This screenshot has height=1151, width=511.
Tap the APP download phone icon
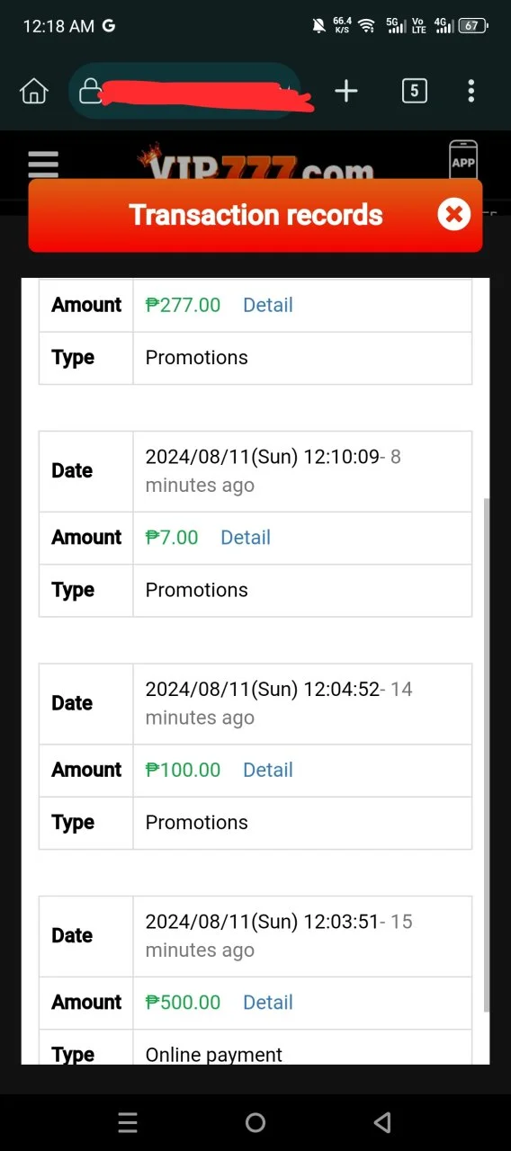pyautogui.click(x=463, y=160)
